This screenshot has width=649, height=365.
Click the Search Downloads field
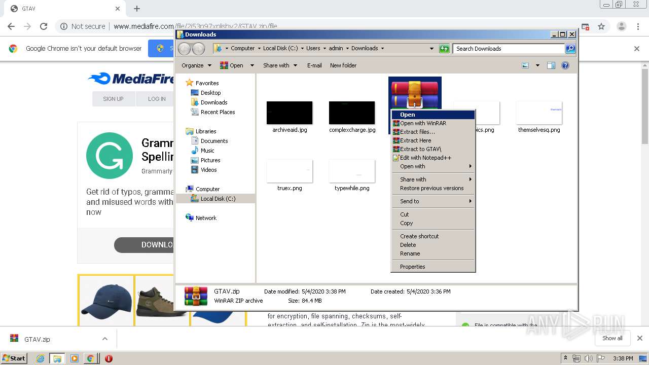[x=509, y=49]
